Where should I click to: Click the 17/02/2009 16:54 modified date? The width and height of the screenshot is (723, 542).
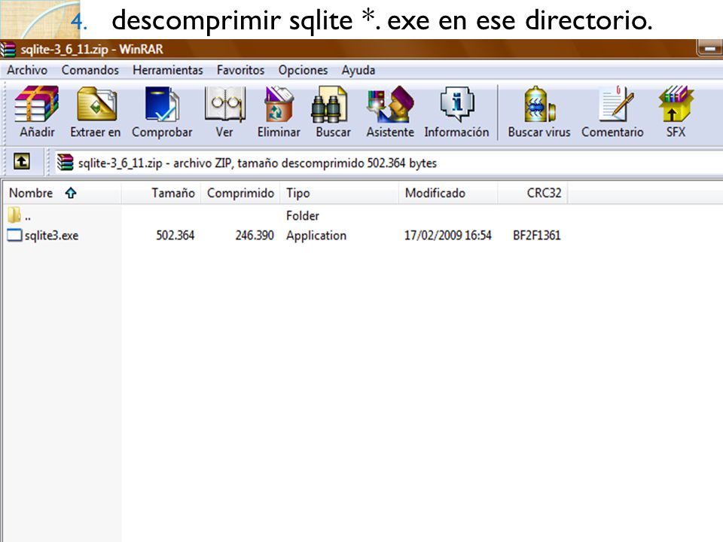pyautogui.click(x=447, y=235)
